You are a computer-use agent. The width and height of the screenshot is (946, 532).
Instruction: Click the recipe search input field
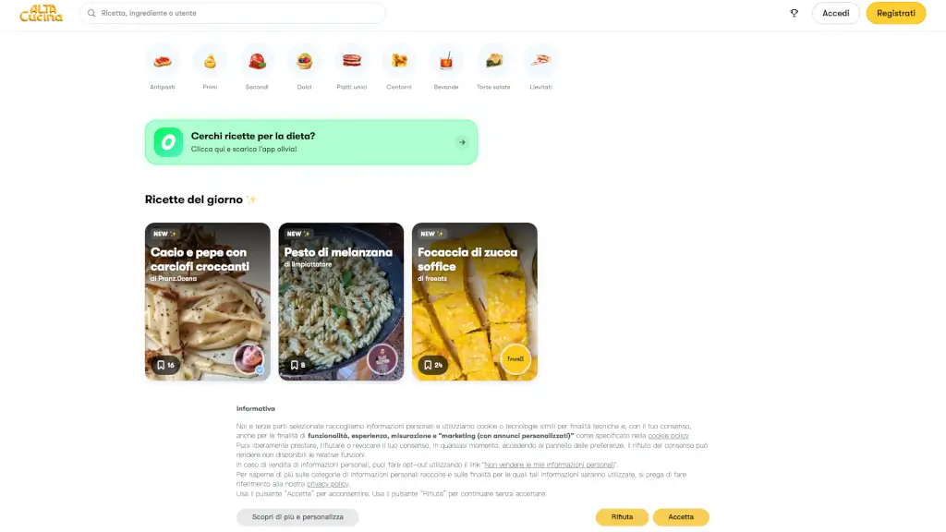[x=233, y=13]
